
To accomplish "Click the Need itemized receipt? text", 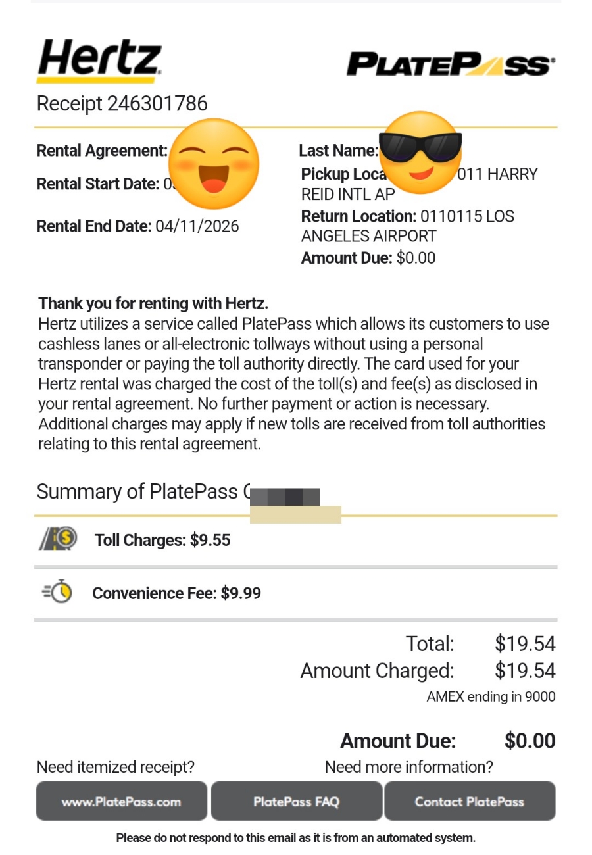I will pos(116,767).
